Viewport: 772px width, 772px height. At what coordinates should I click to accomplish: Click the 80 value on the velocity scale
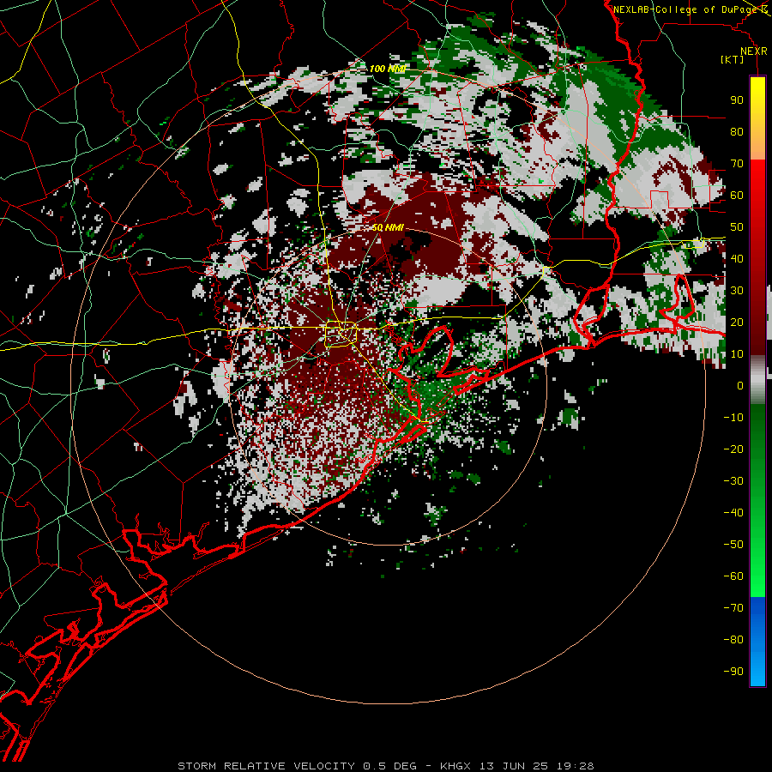point(737,132)
